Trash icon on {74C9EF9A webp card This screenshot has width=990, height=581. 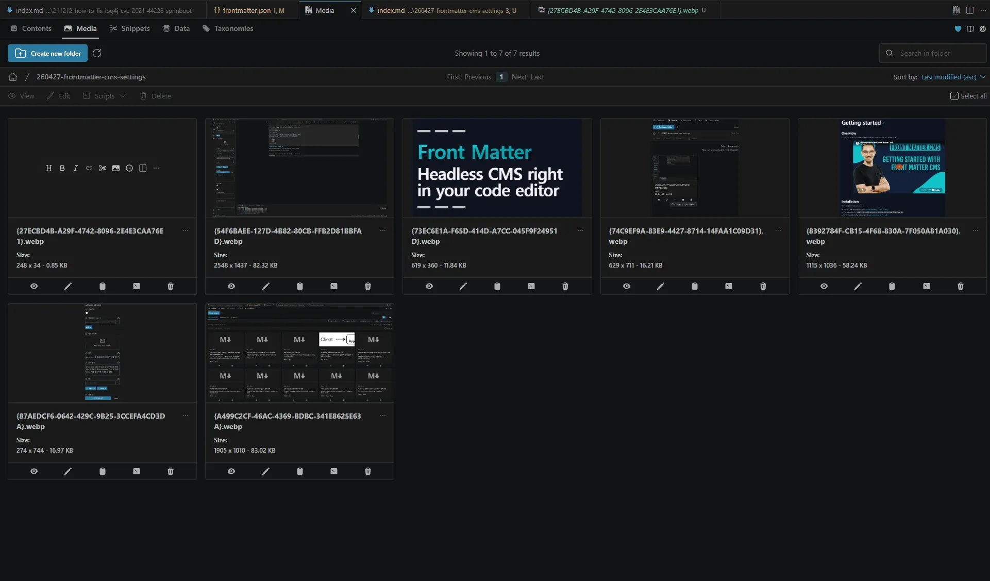tap(763, 286)
